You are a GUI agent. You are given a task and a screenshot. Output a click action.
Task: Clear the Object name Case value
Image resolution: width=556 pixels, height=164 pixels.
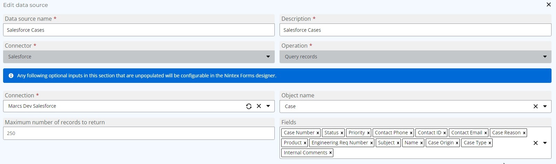536,106
